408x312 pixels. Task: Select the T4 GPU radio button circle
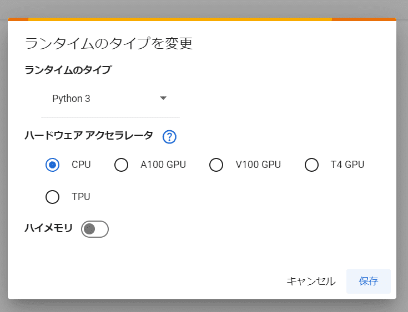[311, 165]
